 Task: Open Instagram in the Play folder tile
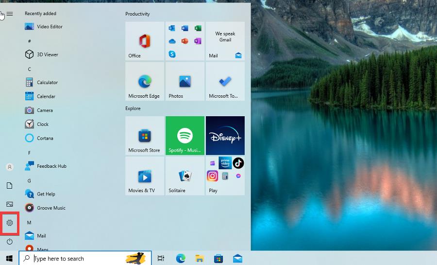(212, 176)
